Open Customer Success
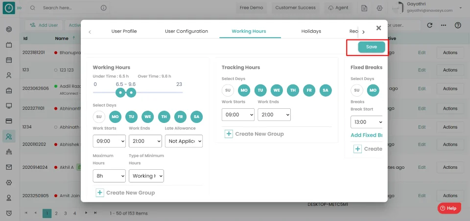 295,8
